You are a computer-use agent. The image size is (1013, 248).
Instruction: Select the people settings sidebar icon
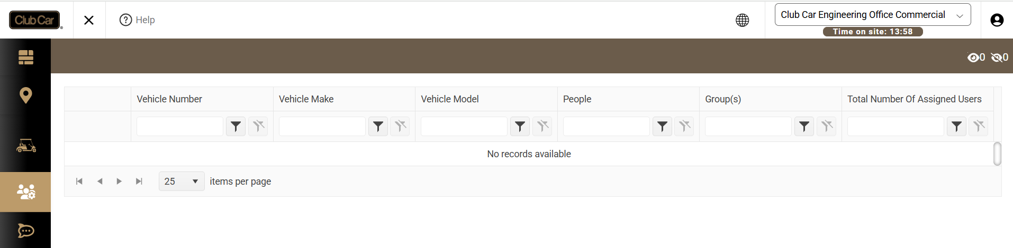25,192
